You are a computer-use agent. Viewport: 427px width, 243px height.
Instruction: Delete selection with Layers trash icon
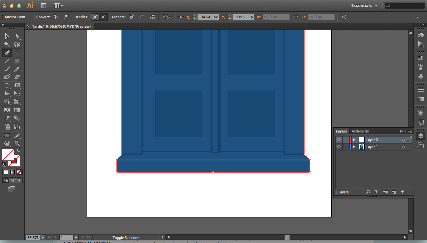(x=402, y=192)
